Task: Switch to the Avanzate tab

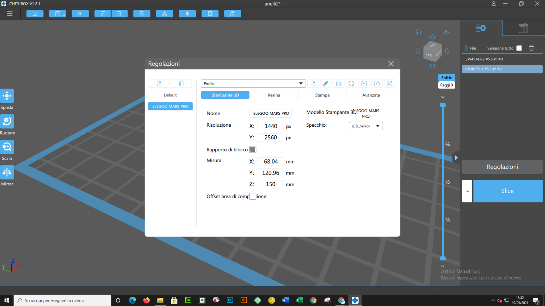Action: tap(371, 95)
